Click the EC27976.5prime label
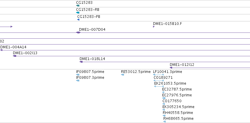This screenshot has width=250, height=123. tap(177, 95)
